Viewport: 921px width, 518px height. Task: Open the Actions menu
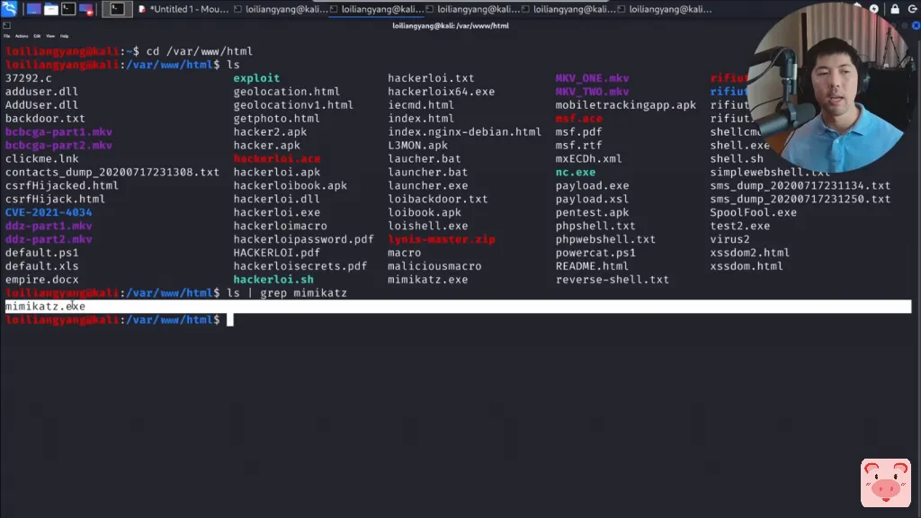pos(22,36)
